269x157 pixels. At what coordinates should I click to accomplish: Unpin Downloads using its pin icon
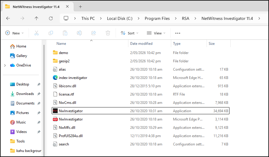39,94
